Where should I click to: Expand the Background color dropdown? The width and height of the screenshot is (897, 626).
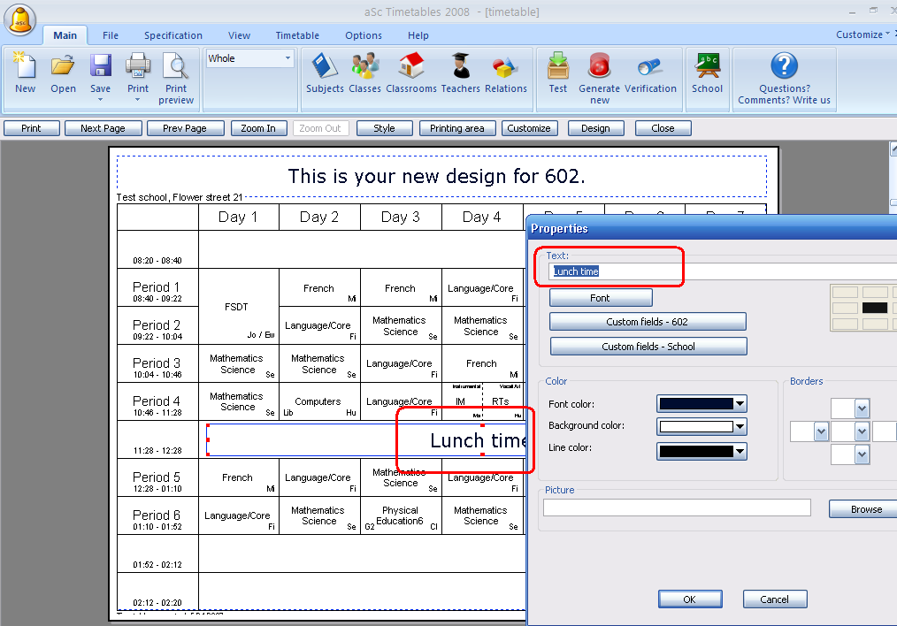pos(740,427)
